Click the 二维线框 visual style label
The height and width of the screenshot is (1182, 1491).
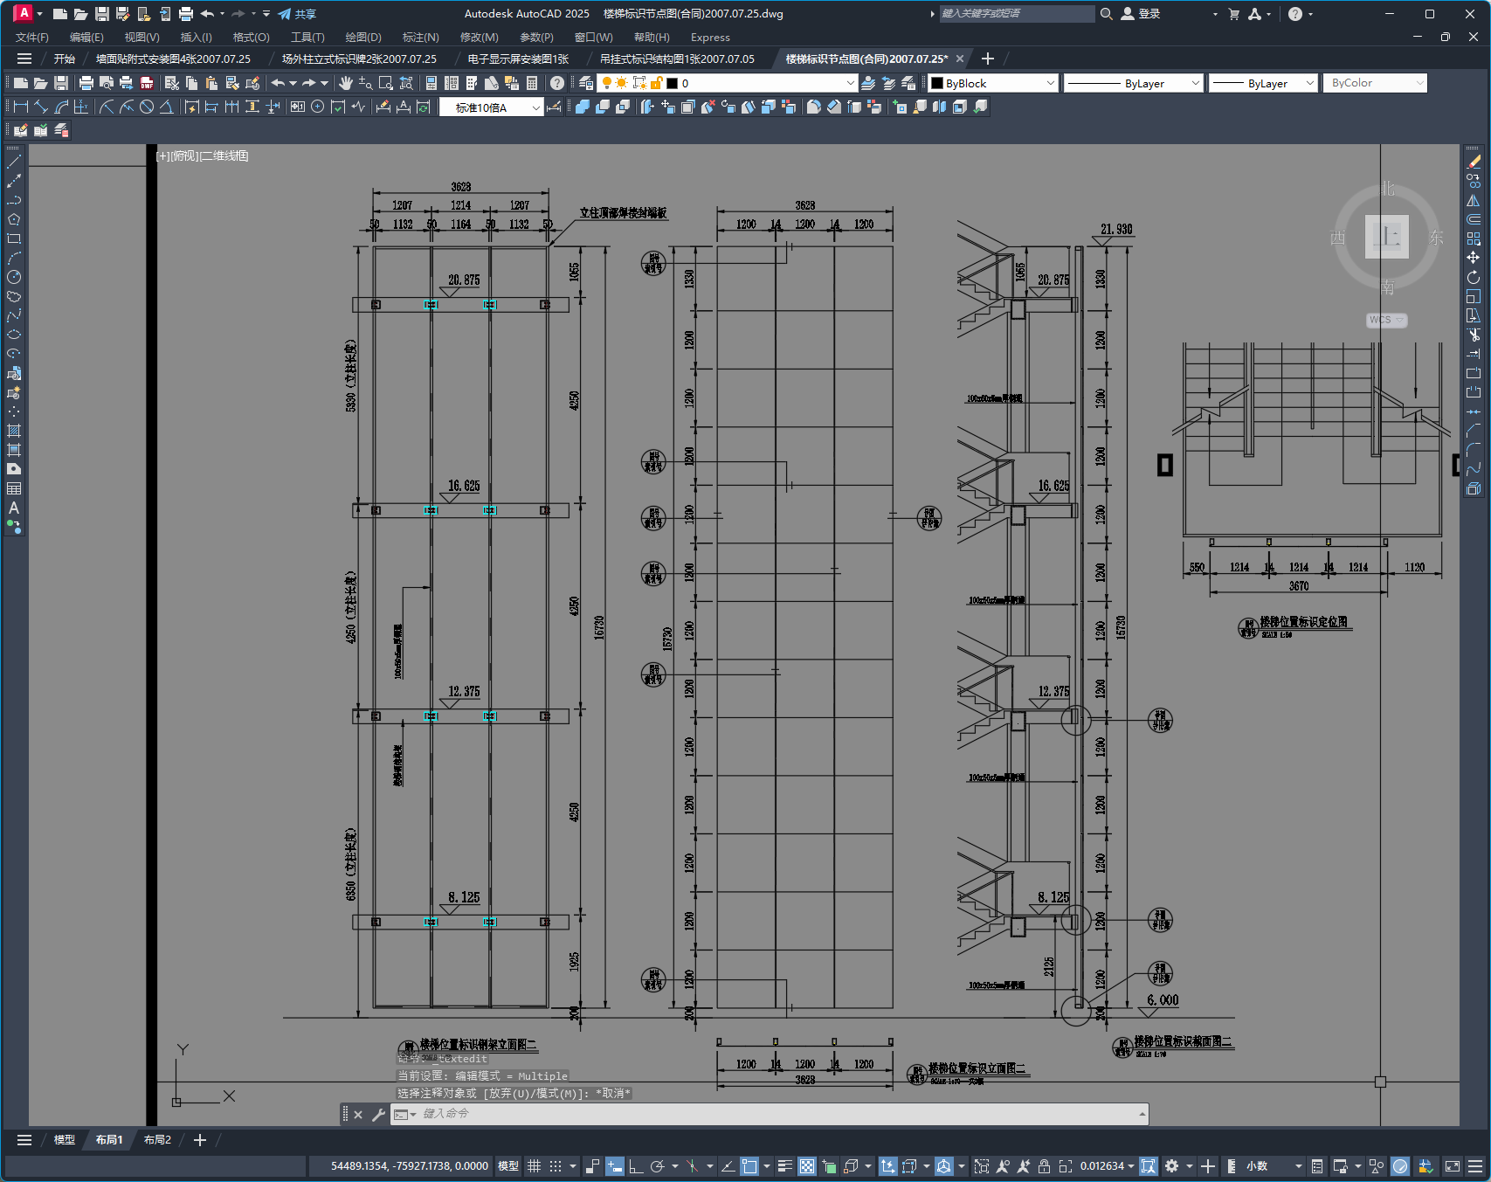tap(224, 156)
